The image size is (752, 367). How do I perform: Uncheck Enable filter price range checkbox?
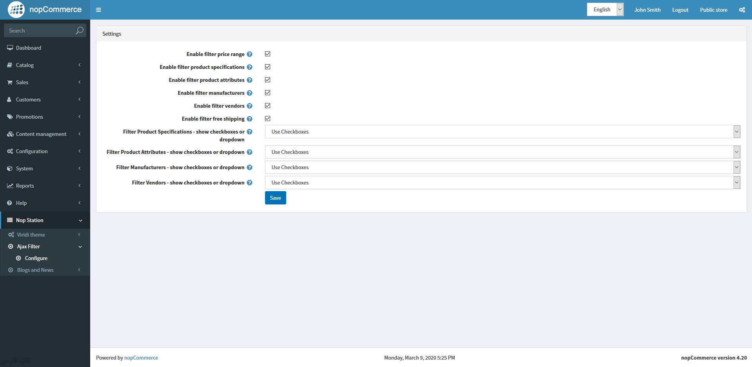coord(268,54)
